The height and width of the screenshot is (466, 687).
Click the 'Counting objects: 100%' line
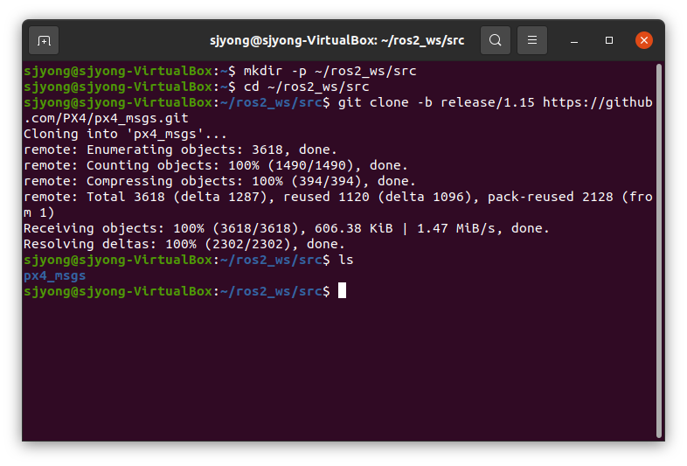(216, 165)
